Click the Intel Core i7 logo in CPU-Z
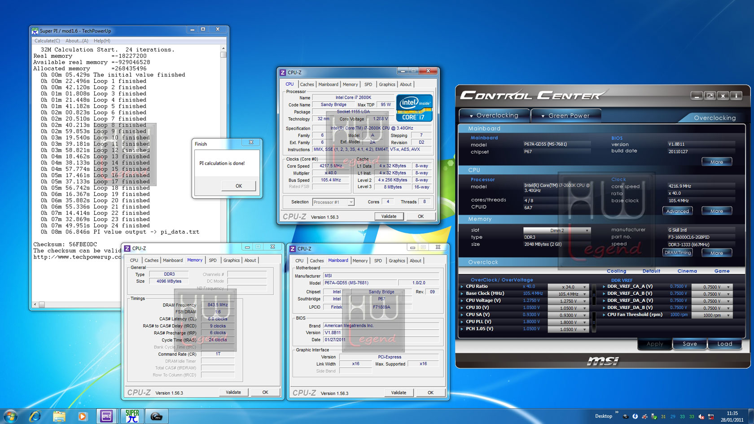This screenshot has width=754, height=424. pyautogui.click(x=414, y=108)
